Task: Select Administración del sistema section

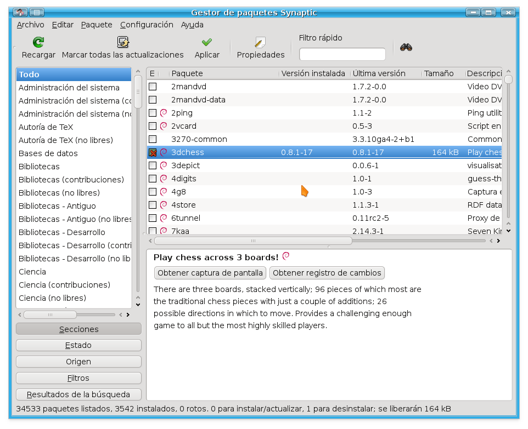Action: (x=74, y=88)
